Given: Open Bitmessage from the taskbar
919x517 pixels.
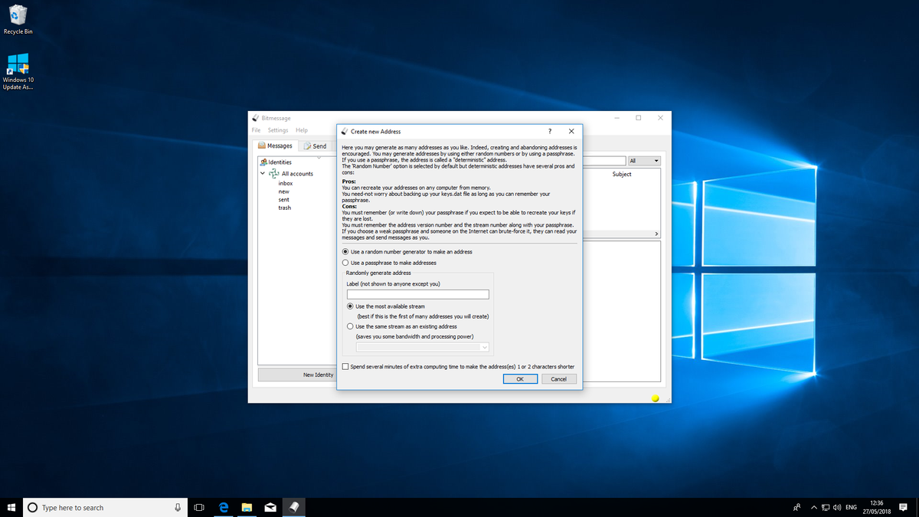Looking at the screenshot, I should click(295, 507).
